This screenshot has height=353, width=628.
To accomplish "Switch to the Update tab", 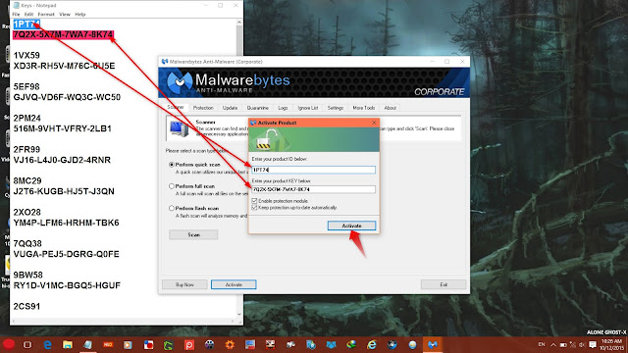I will (230, 108).
